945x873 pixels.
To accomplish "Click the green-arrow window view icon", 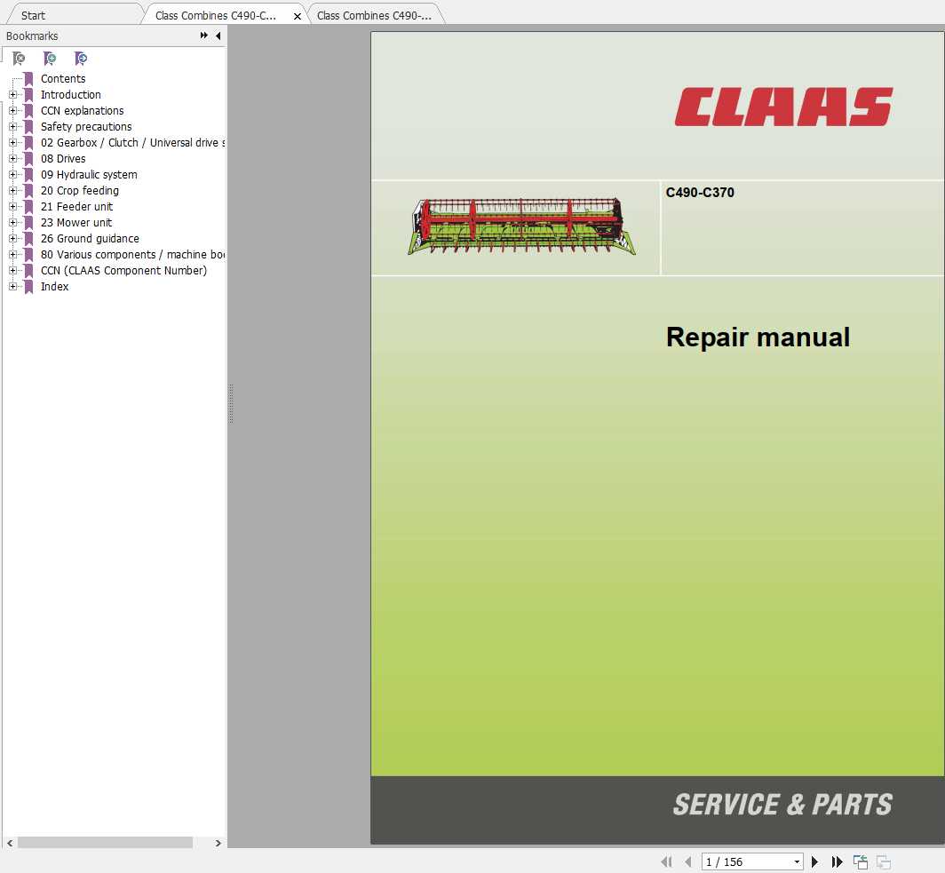I will 860,861.
